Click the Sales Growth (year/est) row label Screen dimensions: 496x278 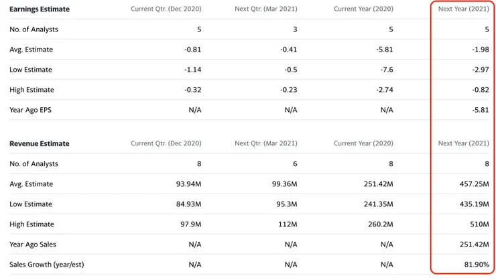point(46,264)
